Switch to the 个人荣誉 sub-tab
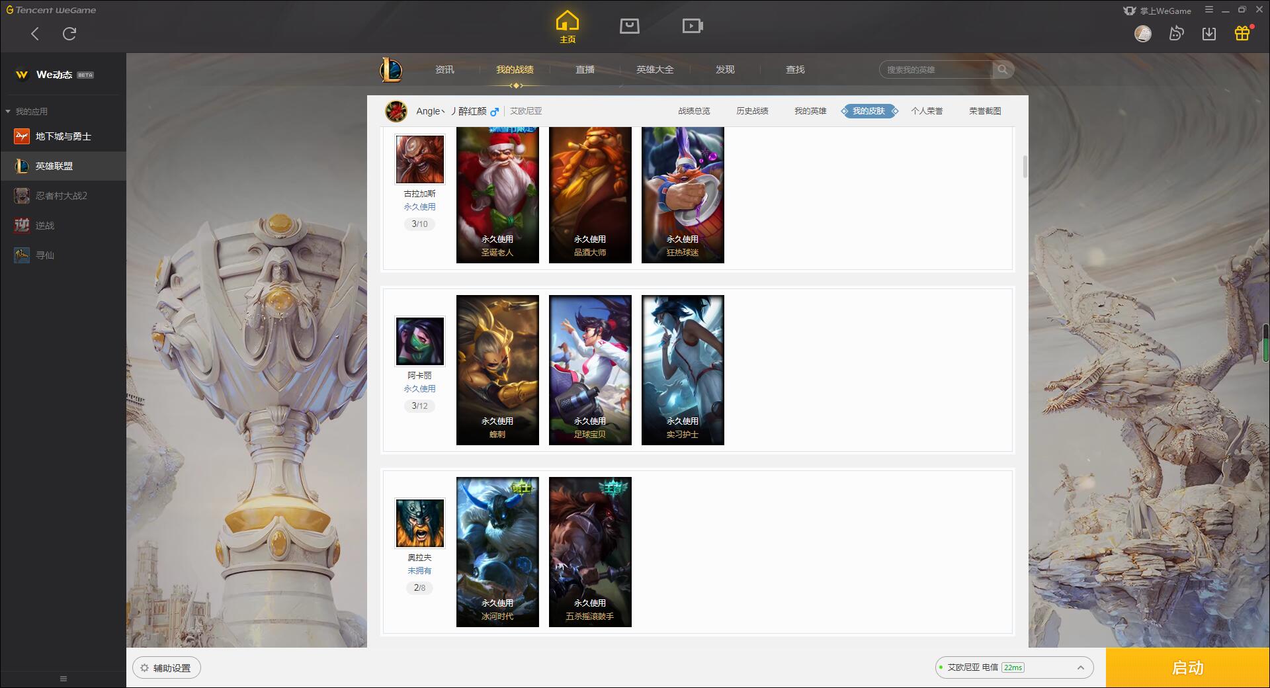 click(927, 111)
